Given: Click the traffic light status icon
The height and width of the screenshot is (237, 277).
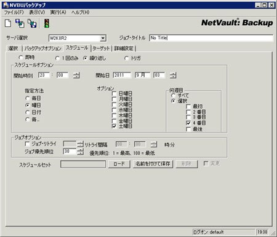Looking at the screenshot, I should coord(47,23).
